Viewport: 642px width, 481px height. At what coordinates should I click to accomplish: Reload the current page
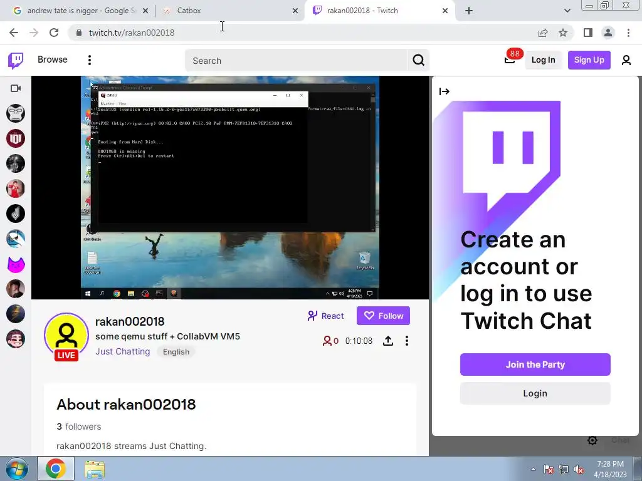[x=54, y=33]
